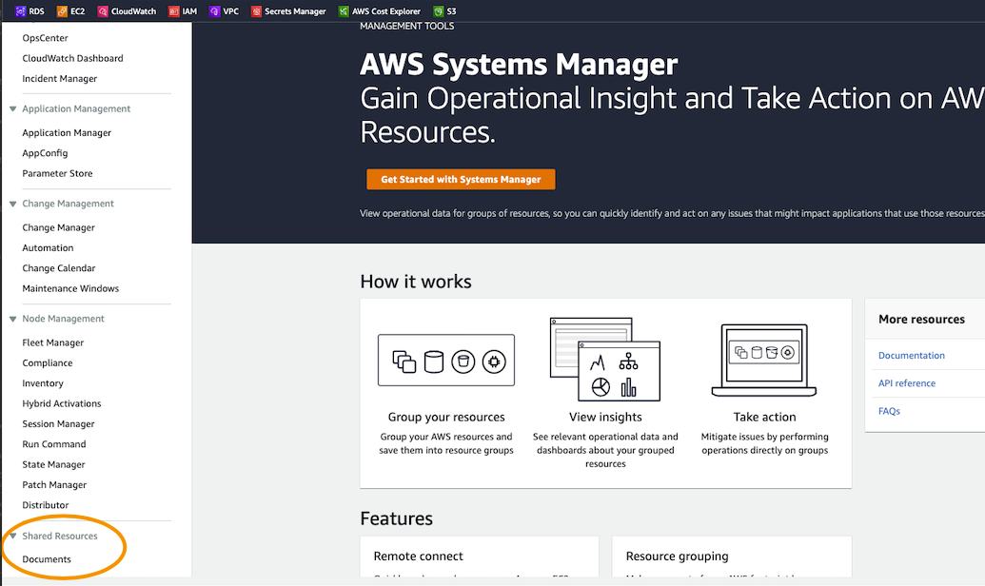The width and height of the screenshot is (985, 586).
Task: Open the IAM shortcut icon
Action: tap(174, 11)
